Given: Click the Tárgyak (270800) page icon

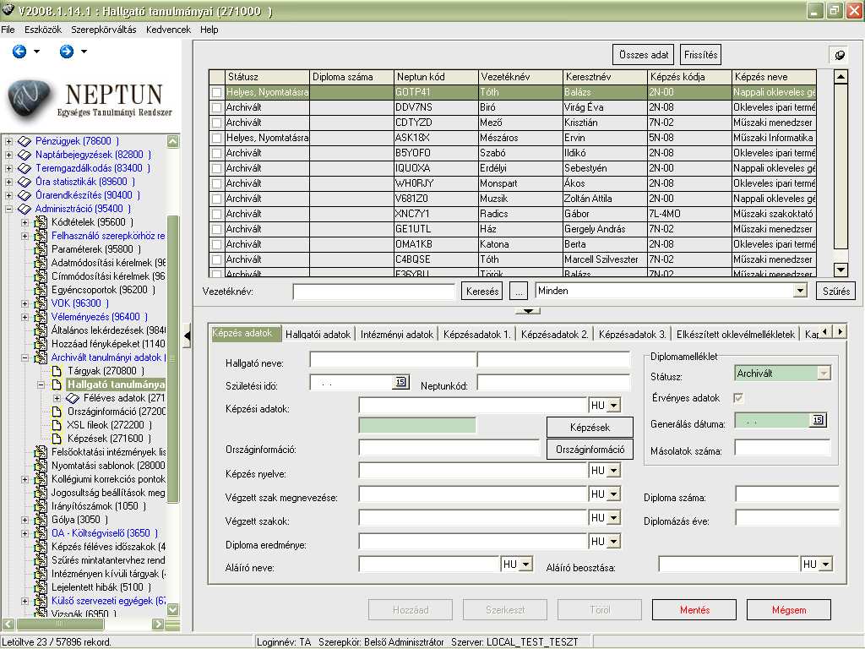Looking at the screenshot, I should click(57, 371).
